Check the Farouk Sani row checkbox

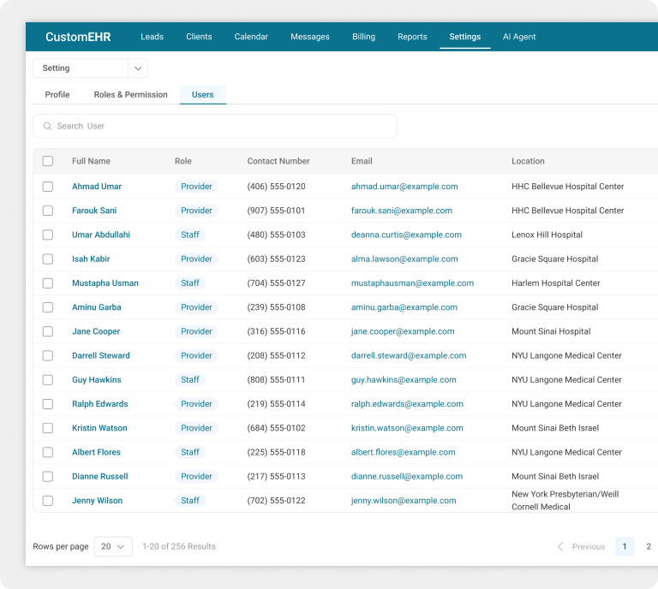coord(48,211)
